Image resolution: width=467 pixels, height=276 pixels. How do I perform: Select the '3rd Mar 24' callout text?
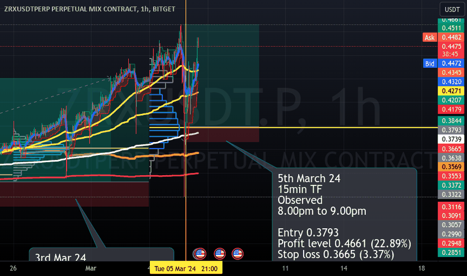pos(61,257)
